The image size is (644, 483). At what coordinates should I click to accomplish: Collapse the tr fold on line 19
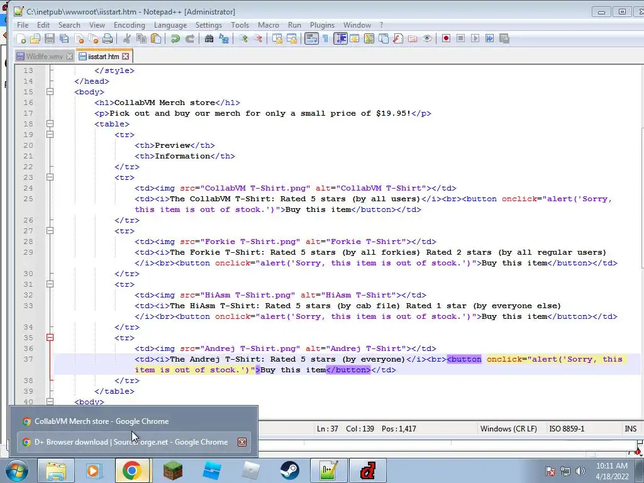click(50, 135)
